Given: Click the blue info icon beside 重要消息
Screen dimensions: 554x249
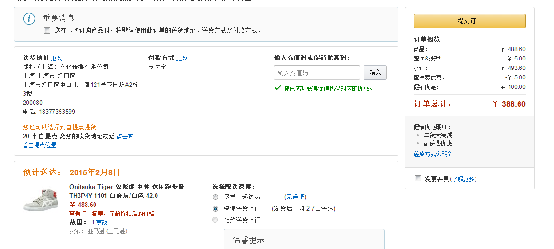Looking at the screenshot, I should 29,19.
